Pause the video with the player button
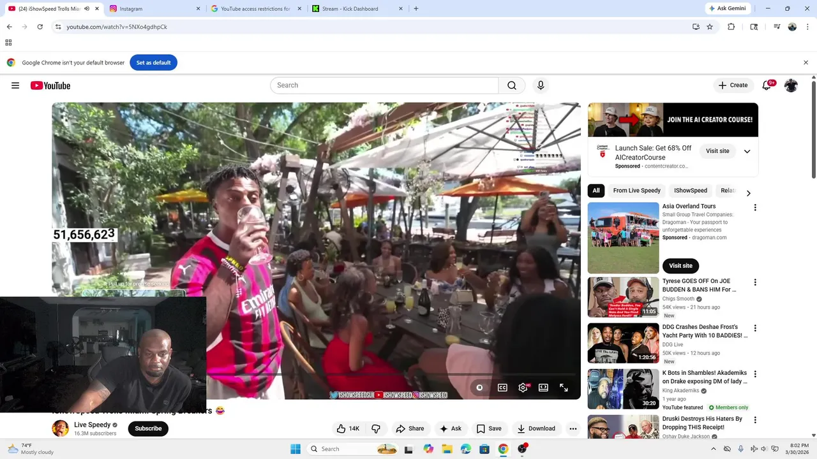817x459 pixels. pos(479,388)
